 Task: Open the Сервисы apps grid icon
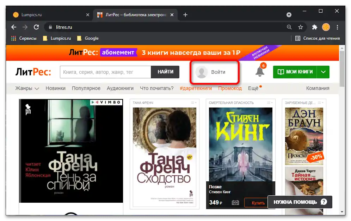click(14, 38)
